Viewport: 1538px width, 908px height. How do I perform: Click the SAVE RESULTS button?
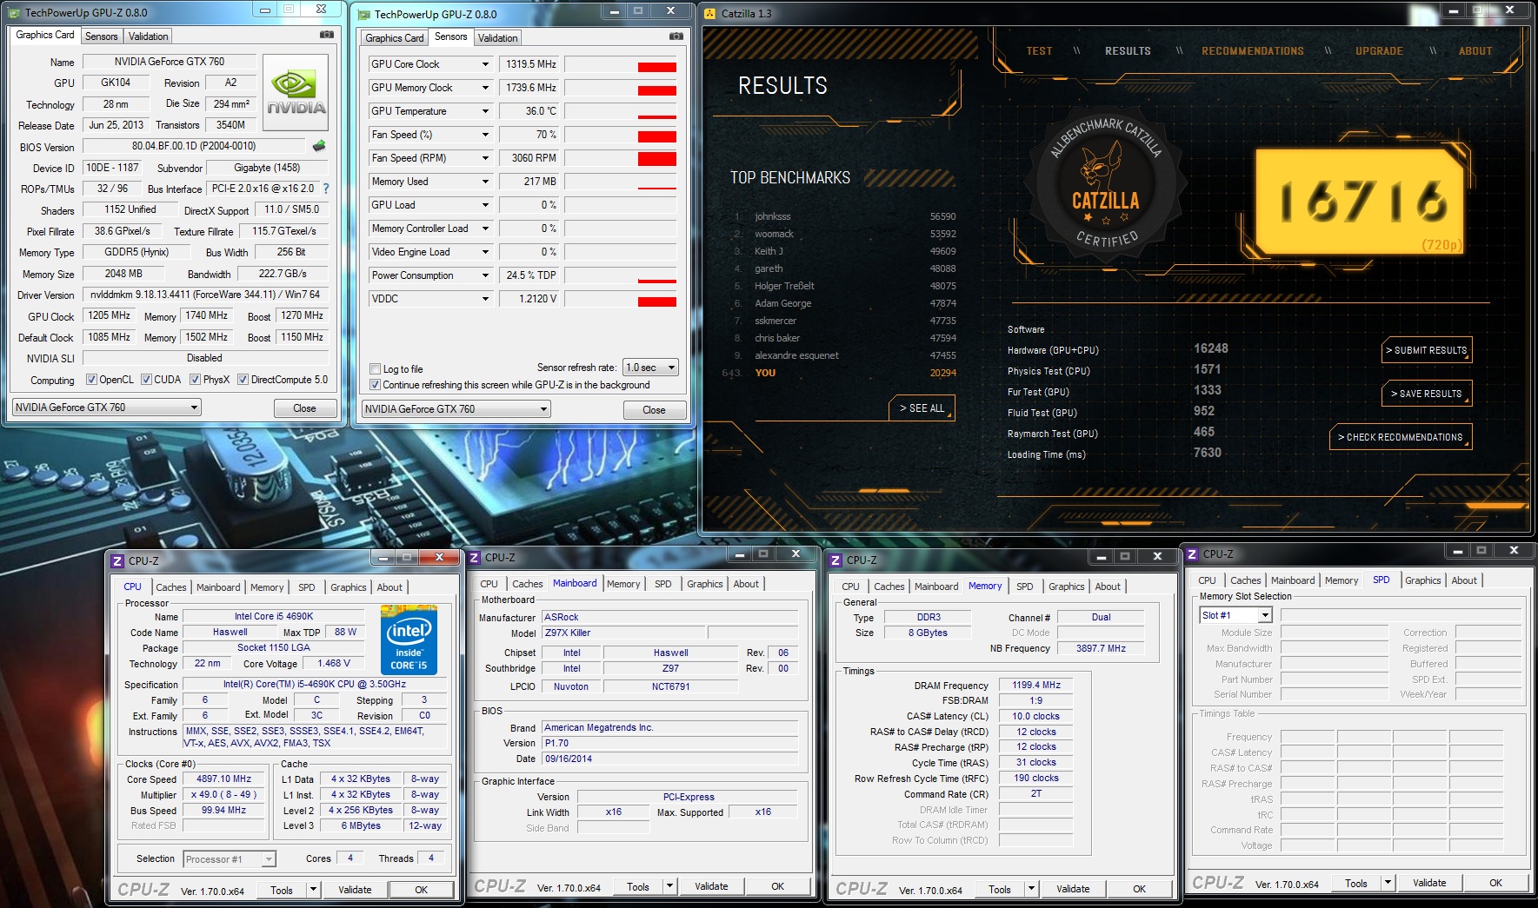coord(1427,394)
